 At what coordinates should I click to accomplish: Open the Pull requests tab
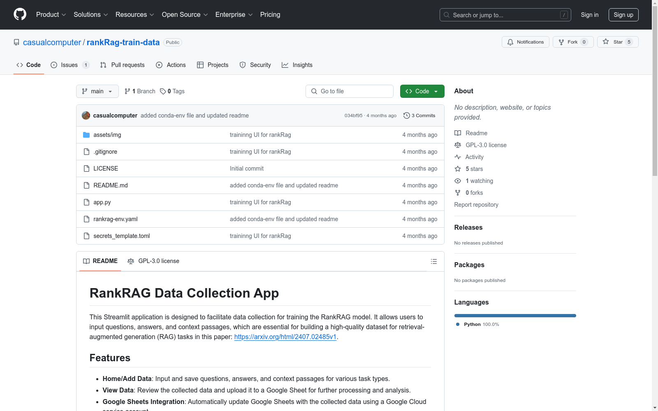coord(123,65)
